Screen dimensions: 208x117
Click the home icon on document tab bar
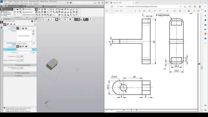click(x=2, y=6)
